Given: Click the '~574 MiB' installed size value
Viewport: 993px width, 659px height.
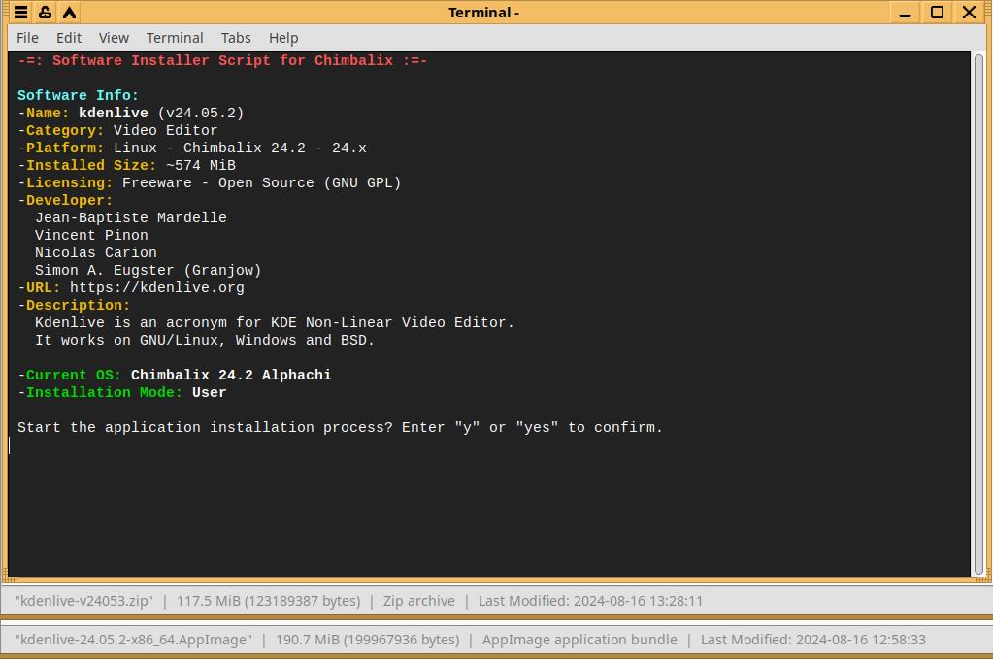Looking at the screenshot, I should tap(201, 165).
